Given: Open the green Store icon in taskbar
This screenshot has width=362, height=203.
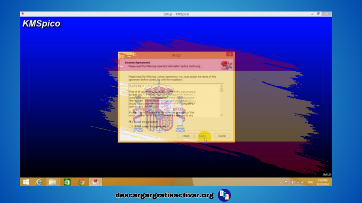Looking at the screenshot, I should tap(67, 182).
